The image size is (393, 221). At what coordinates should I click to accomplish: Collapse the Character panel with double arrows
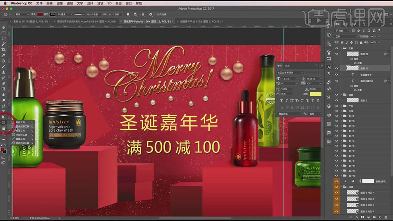tap(316, 65)
